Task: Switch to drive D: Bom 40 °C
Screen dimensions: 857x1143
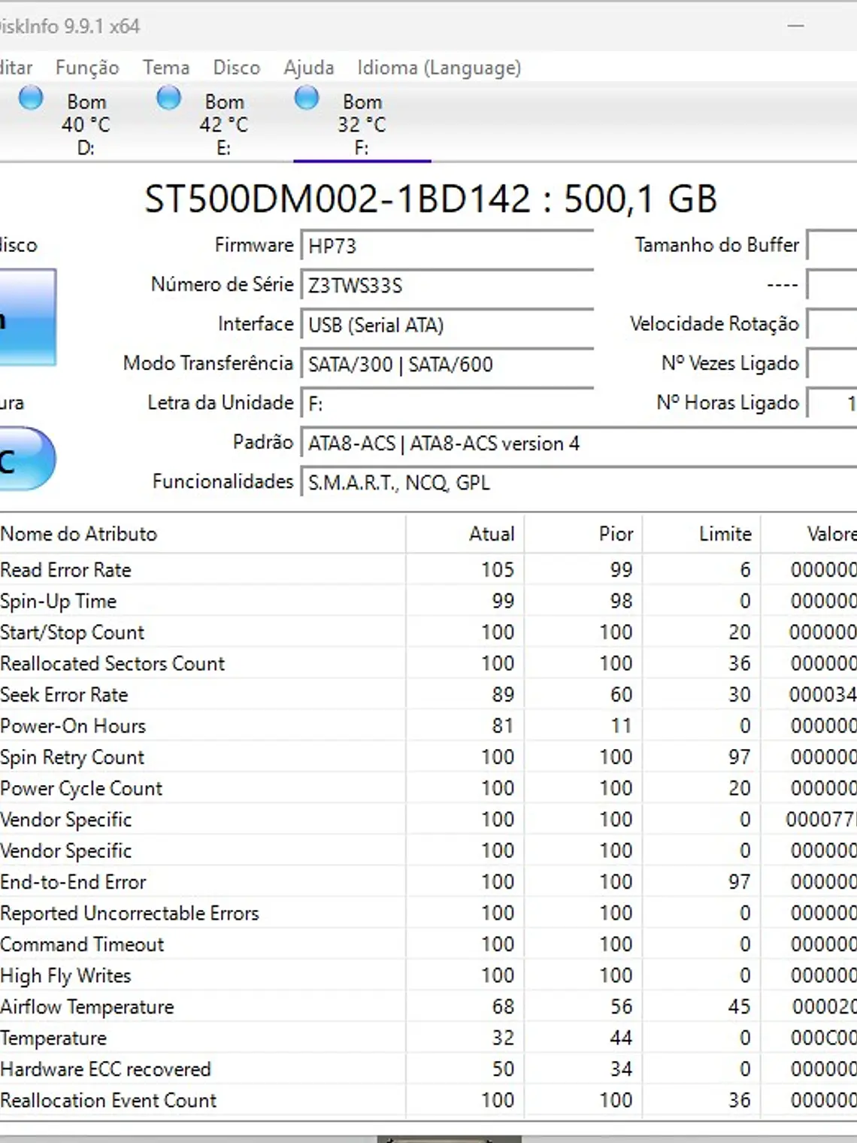Action: pos(86,124)
